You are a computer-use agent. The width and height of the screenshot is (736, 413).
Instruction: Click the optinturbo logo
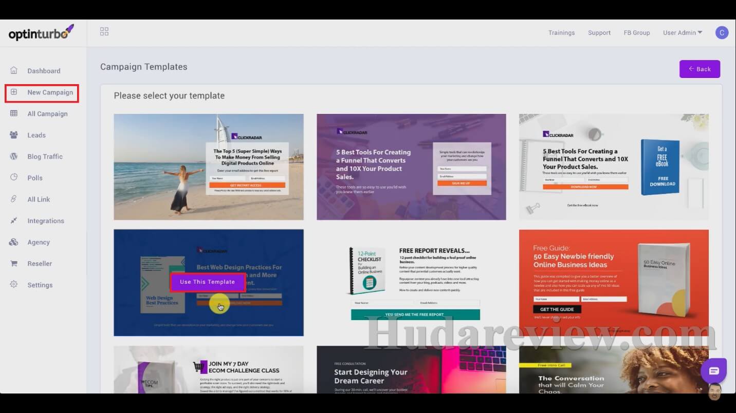[41, 33]
